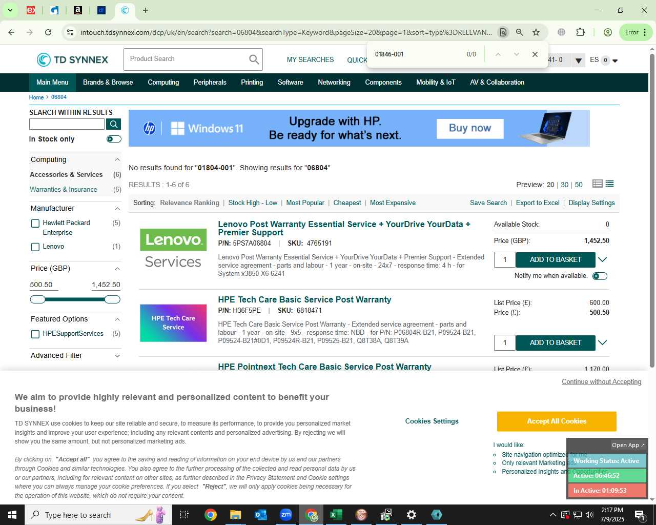
Task: Open the Peripherals menu
Action: 210,83
